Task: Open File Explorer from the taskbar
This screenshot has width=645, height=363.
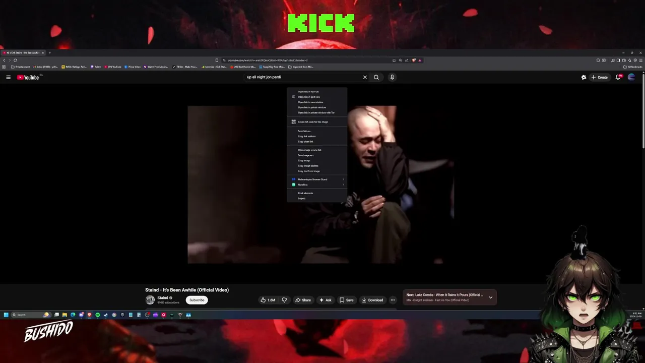Action: point(64,315)
